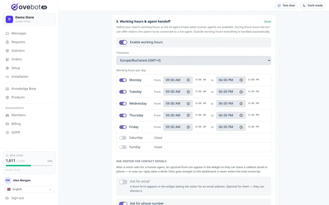Click the 1,611 messages used count
329x205 pixels.
click(x=11, y=161)
